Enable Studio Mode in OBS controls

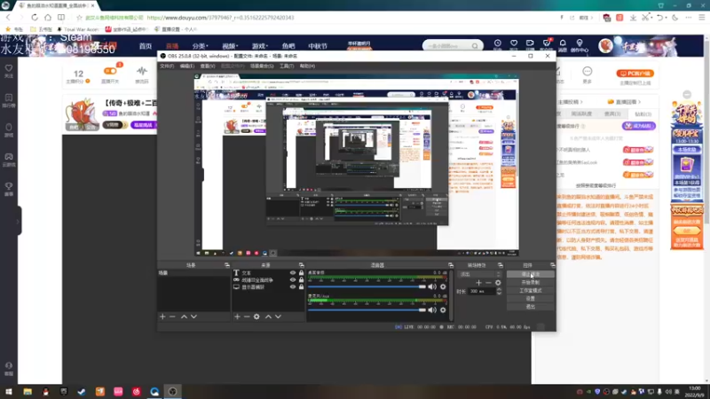coord(530,291)
